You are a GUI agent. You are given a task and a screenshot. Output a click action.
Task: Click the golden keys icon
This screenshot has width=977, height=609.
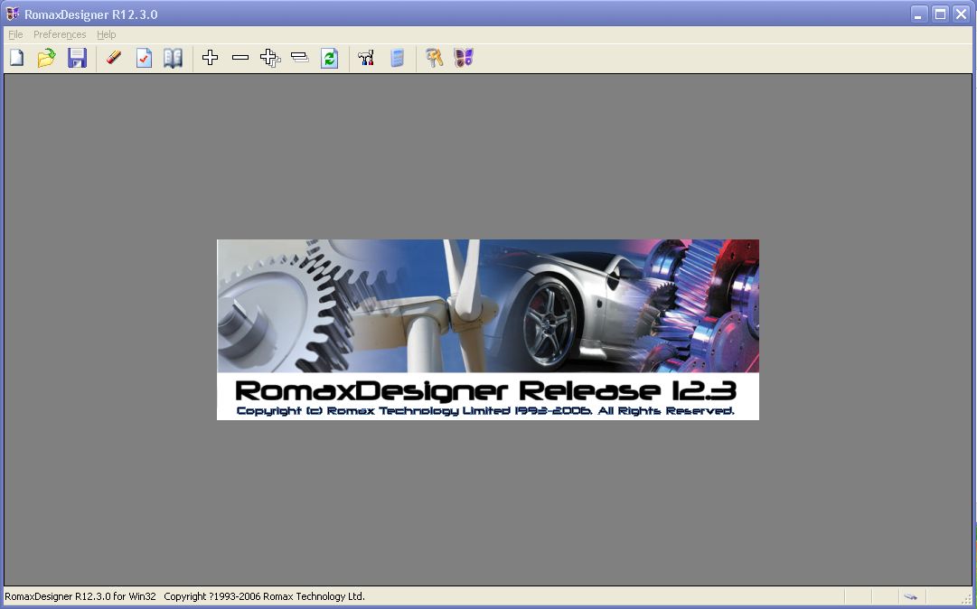[x=434, y=59]
